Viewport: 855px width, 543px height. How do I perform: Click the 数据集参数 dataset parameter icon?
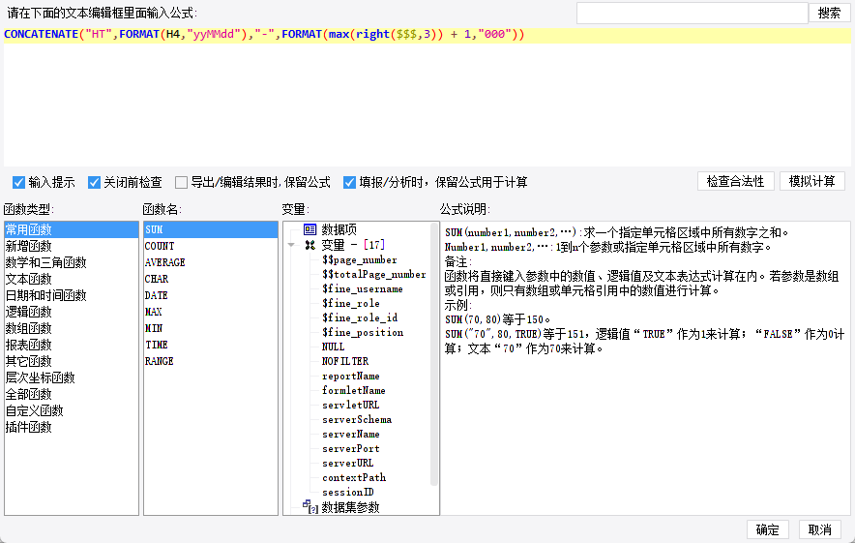click(x=310, y=507)
